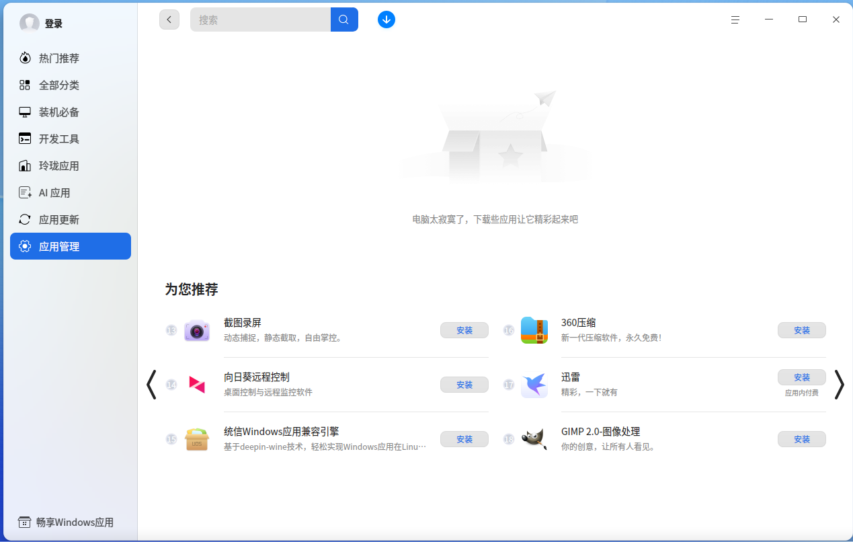Click the user avatar icon
Viewport: 853px width, 542px height.
pos(30,24)
